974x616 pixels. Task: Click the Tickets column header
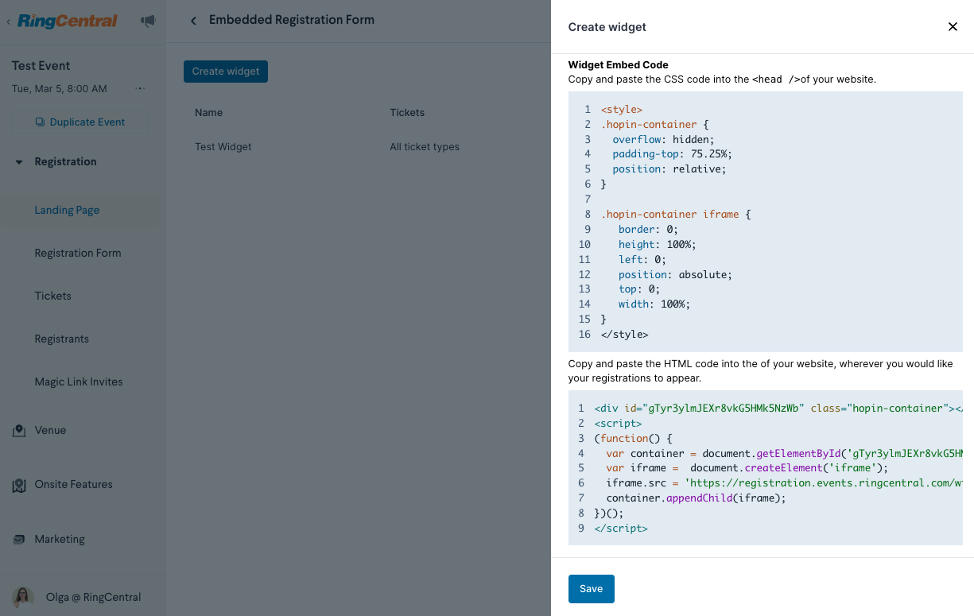pyautogui.click(x=407, y=113)
